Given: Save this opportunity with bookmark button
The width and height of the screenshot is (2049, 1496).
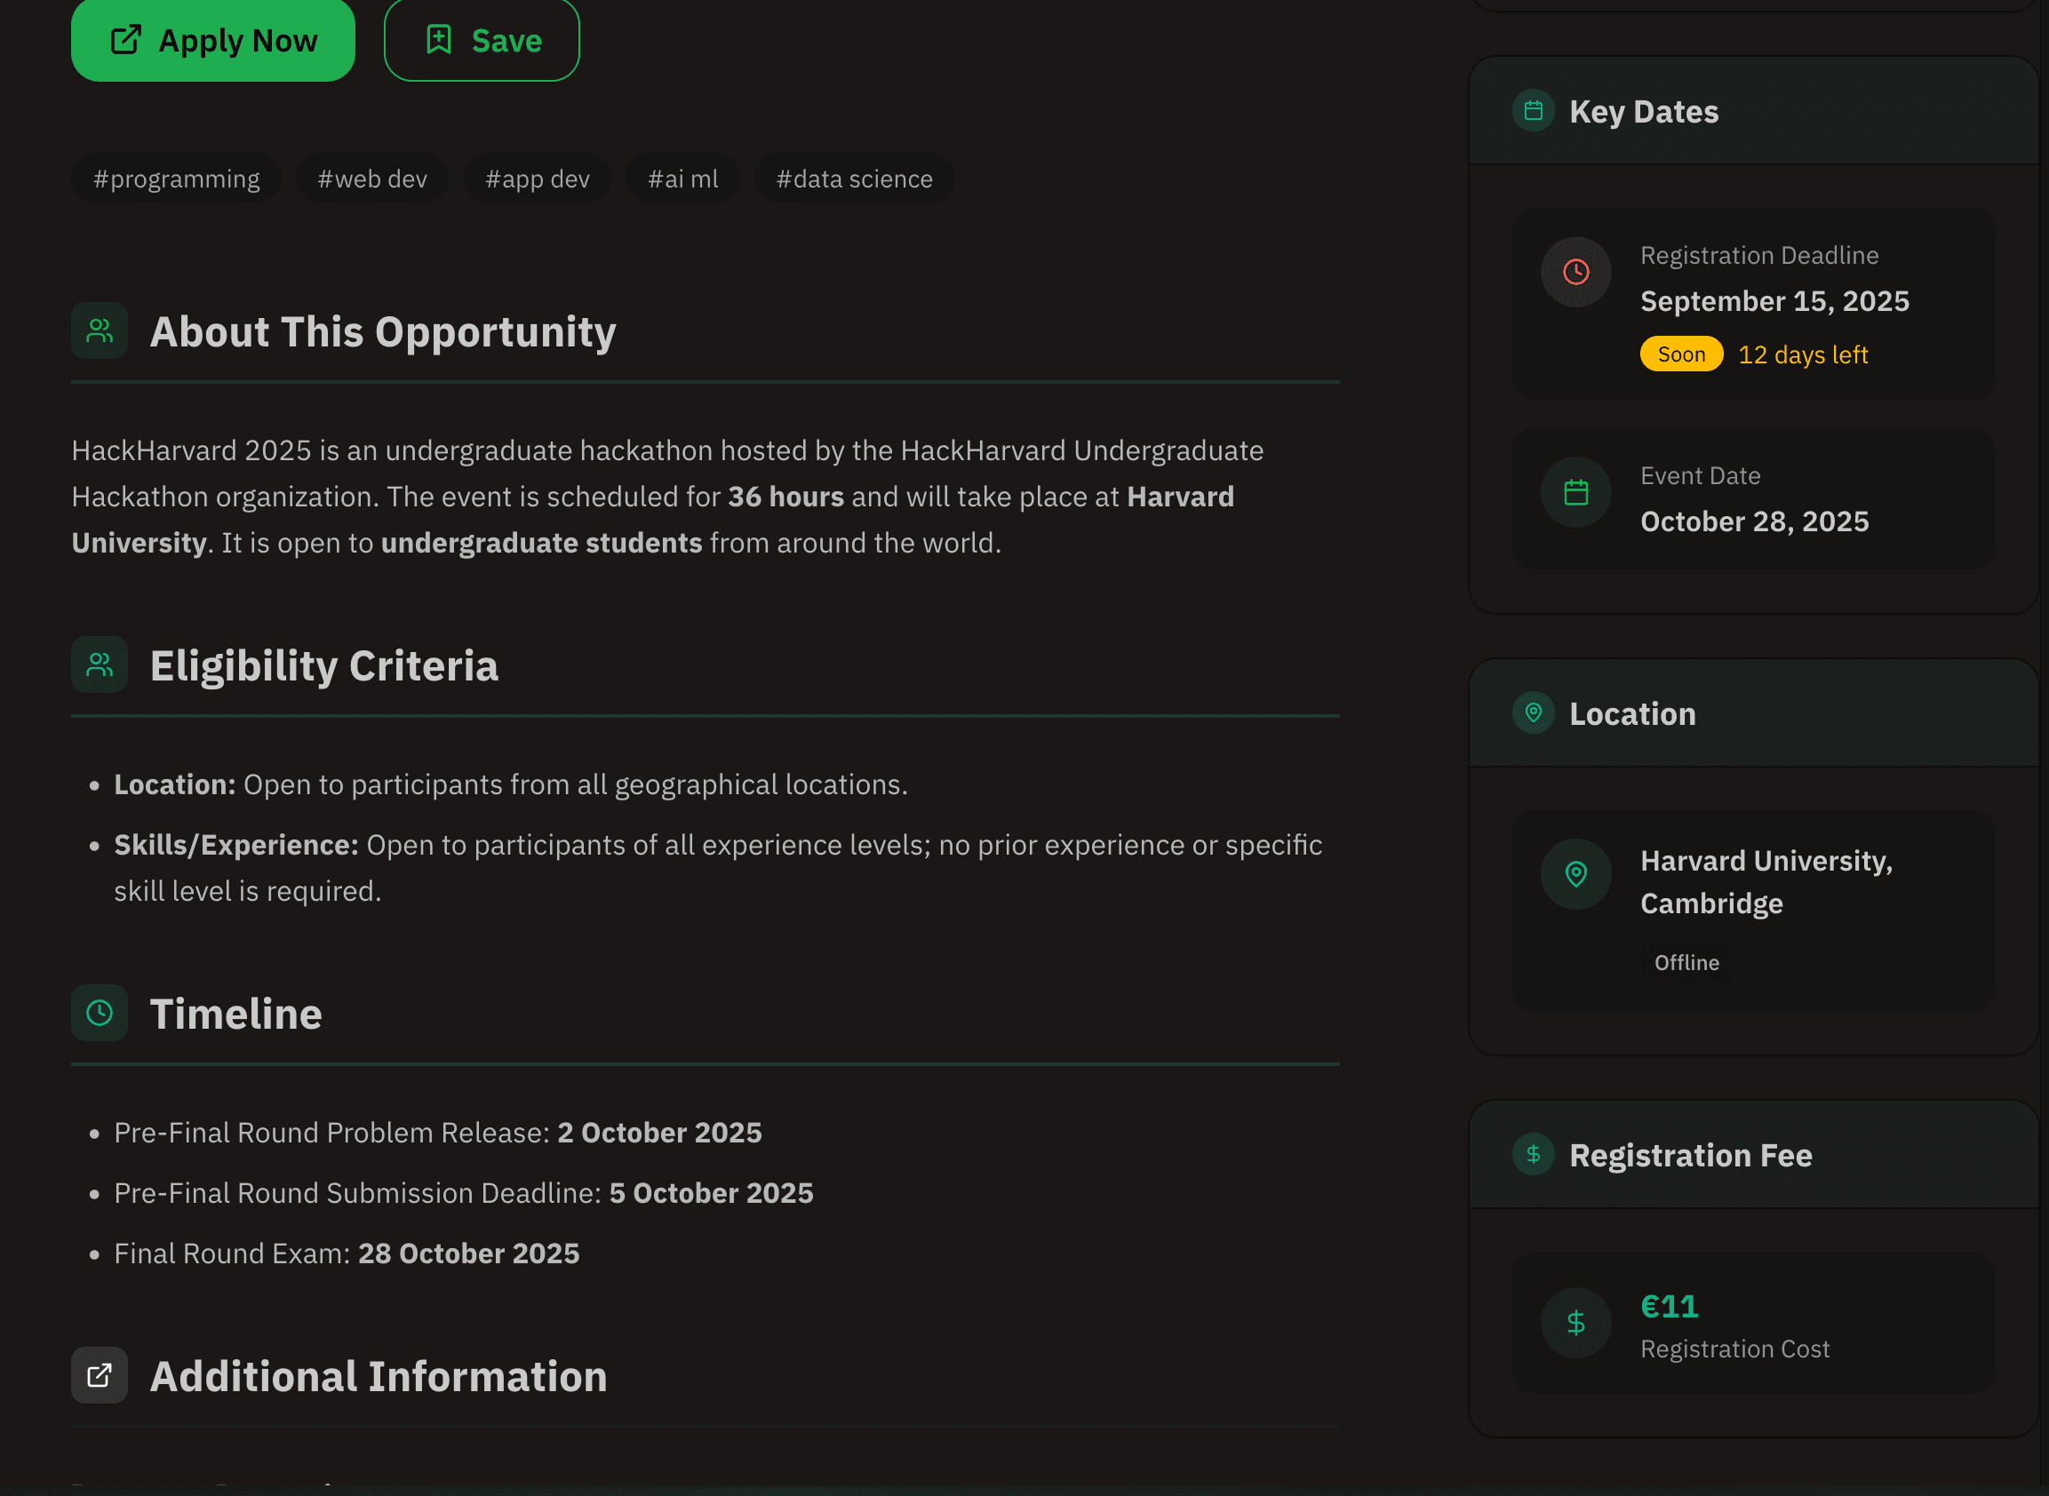Looking at the screenshot, I should pyautogui.click(x=482, y=41).
